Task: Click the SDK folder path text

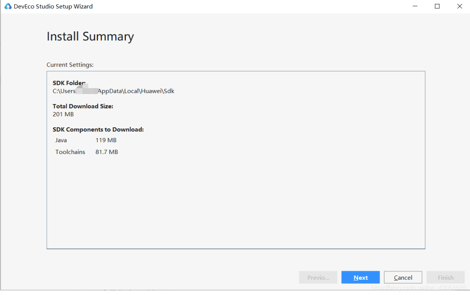Action: tap(113, 91)
